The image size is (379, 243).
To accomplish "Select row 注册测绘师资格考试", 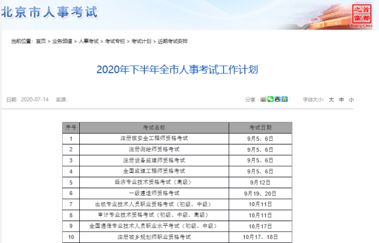I will 177,150.
